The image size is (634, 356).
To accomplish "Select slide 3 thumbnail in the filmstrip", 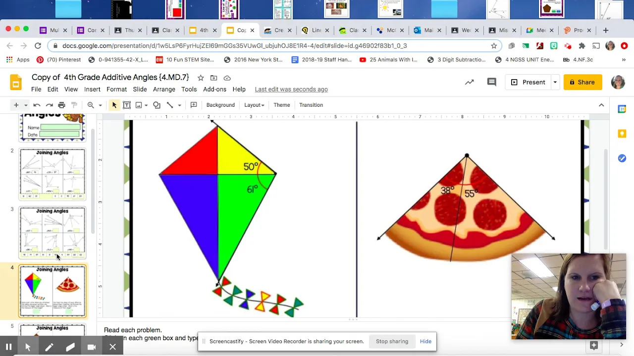I will point(52,232).
